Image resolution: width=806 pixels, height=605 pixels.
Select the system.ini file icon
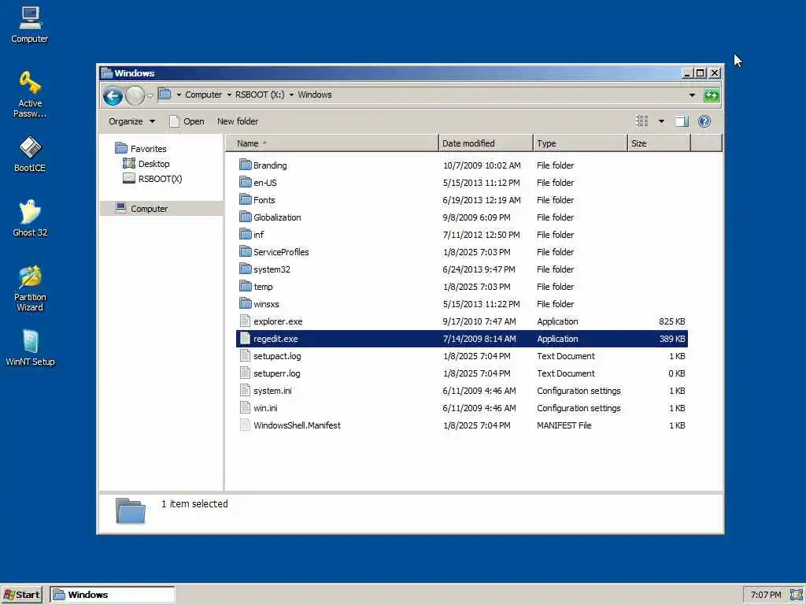246,391
